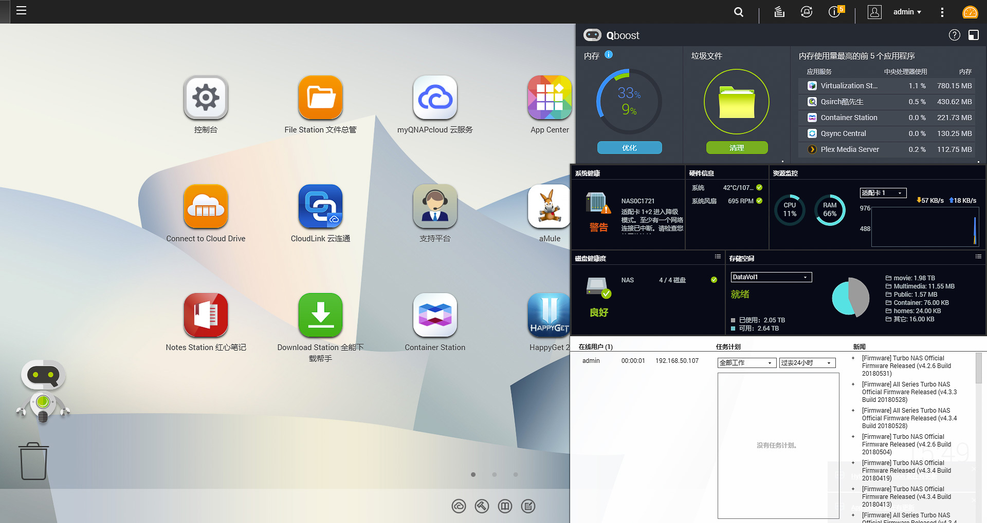Select the Plex Media Server row

pos(886,149)
